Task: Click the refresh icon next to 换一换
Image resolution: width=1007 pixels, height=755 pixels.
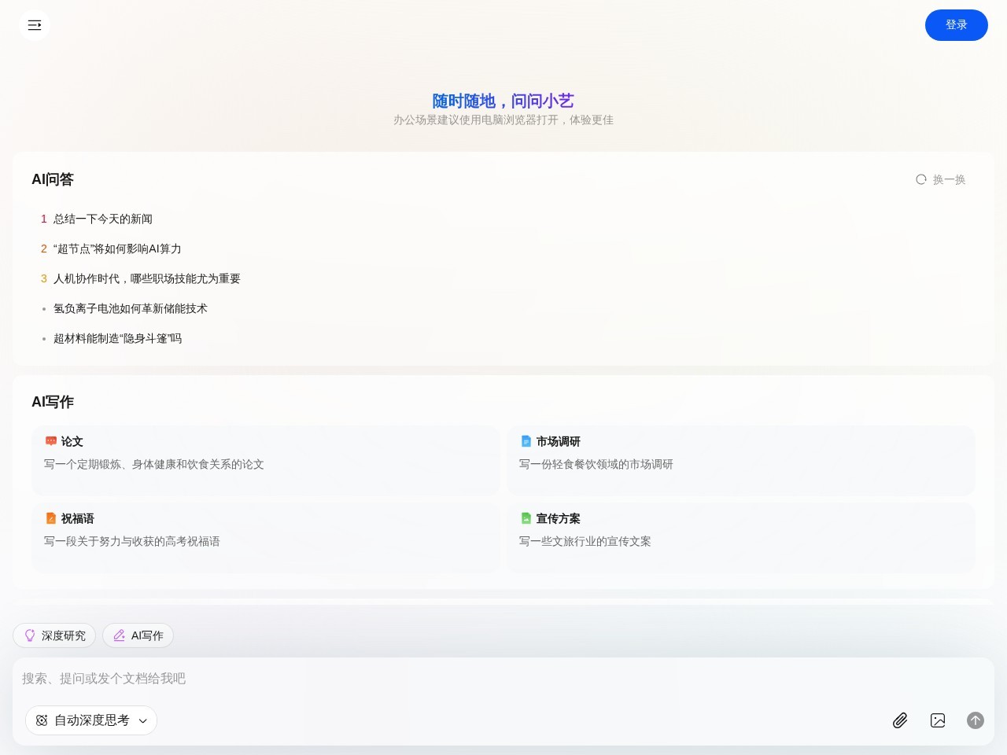Action: coord(920,179)
